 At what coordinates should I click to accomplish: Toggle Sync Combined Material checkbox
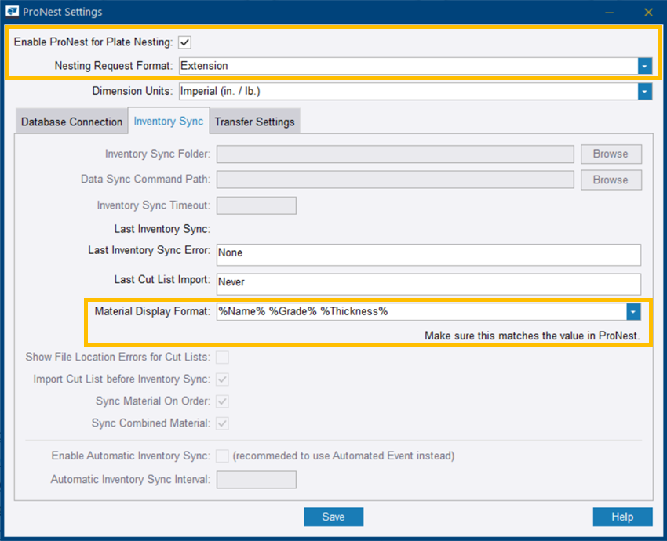click(x=222, y=423)
